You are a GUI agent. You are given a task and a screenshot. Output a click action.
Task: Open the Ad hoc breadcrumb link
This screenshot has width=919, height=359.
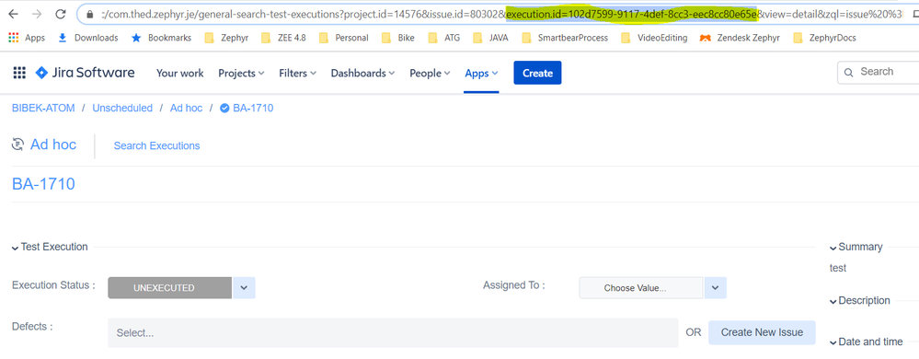187,108
